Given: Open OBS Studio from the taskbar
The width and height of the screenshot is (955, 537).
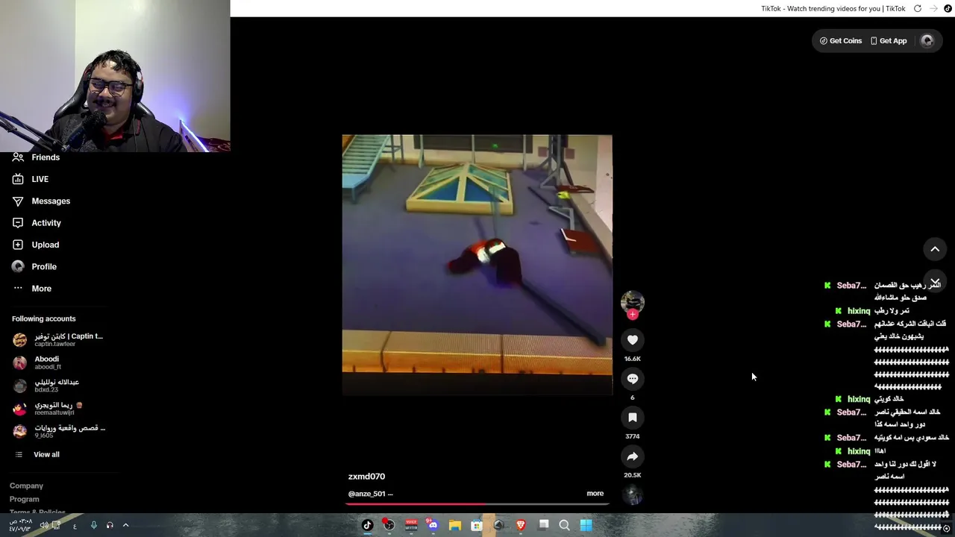Looking at the screenshot, I should pos(389,525).
